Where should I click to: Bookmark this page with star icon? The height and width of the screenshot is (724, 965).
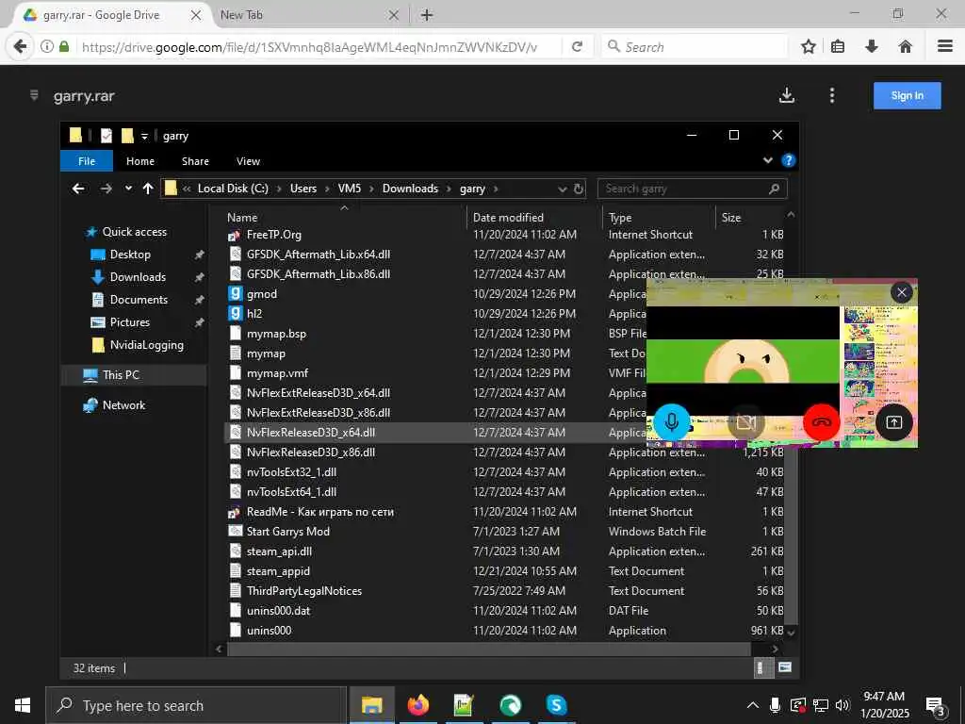[x=808, y=47]
